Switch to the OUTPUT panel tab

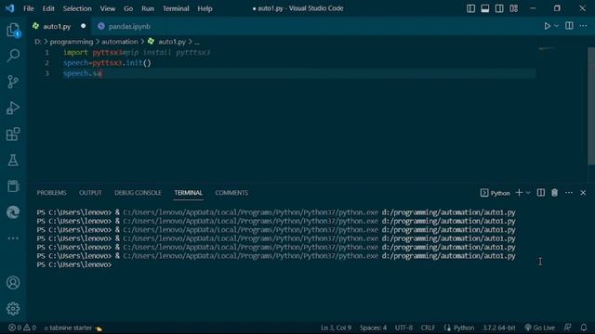(x=90, y=193)
